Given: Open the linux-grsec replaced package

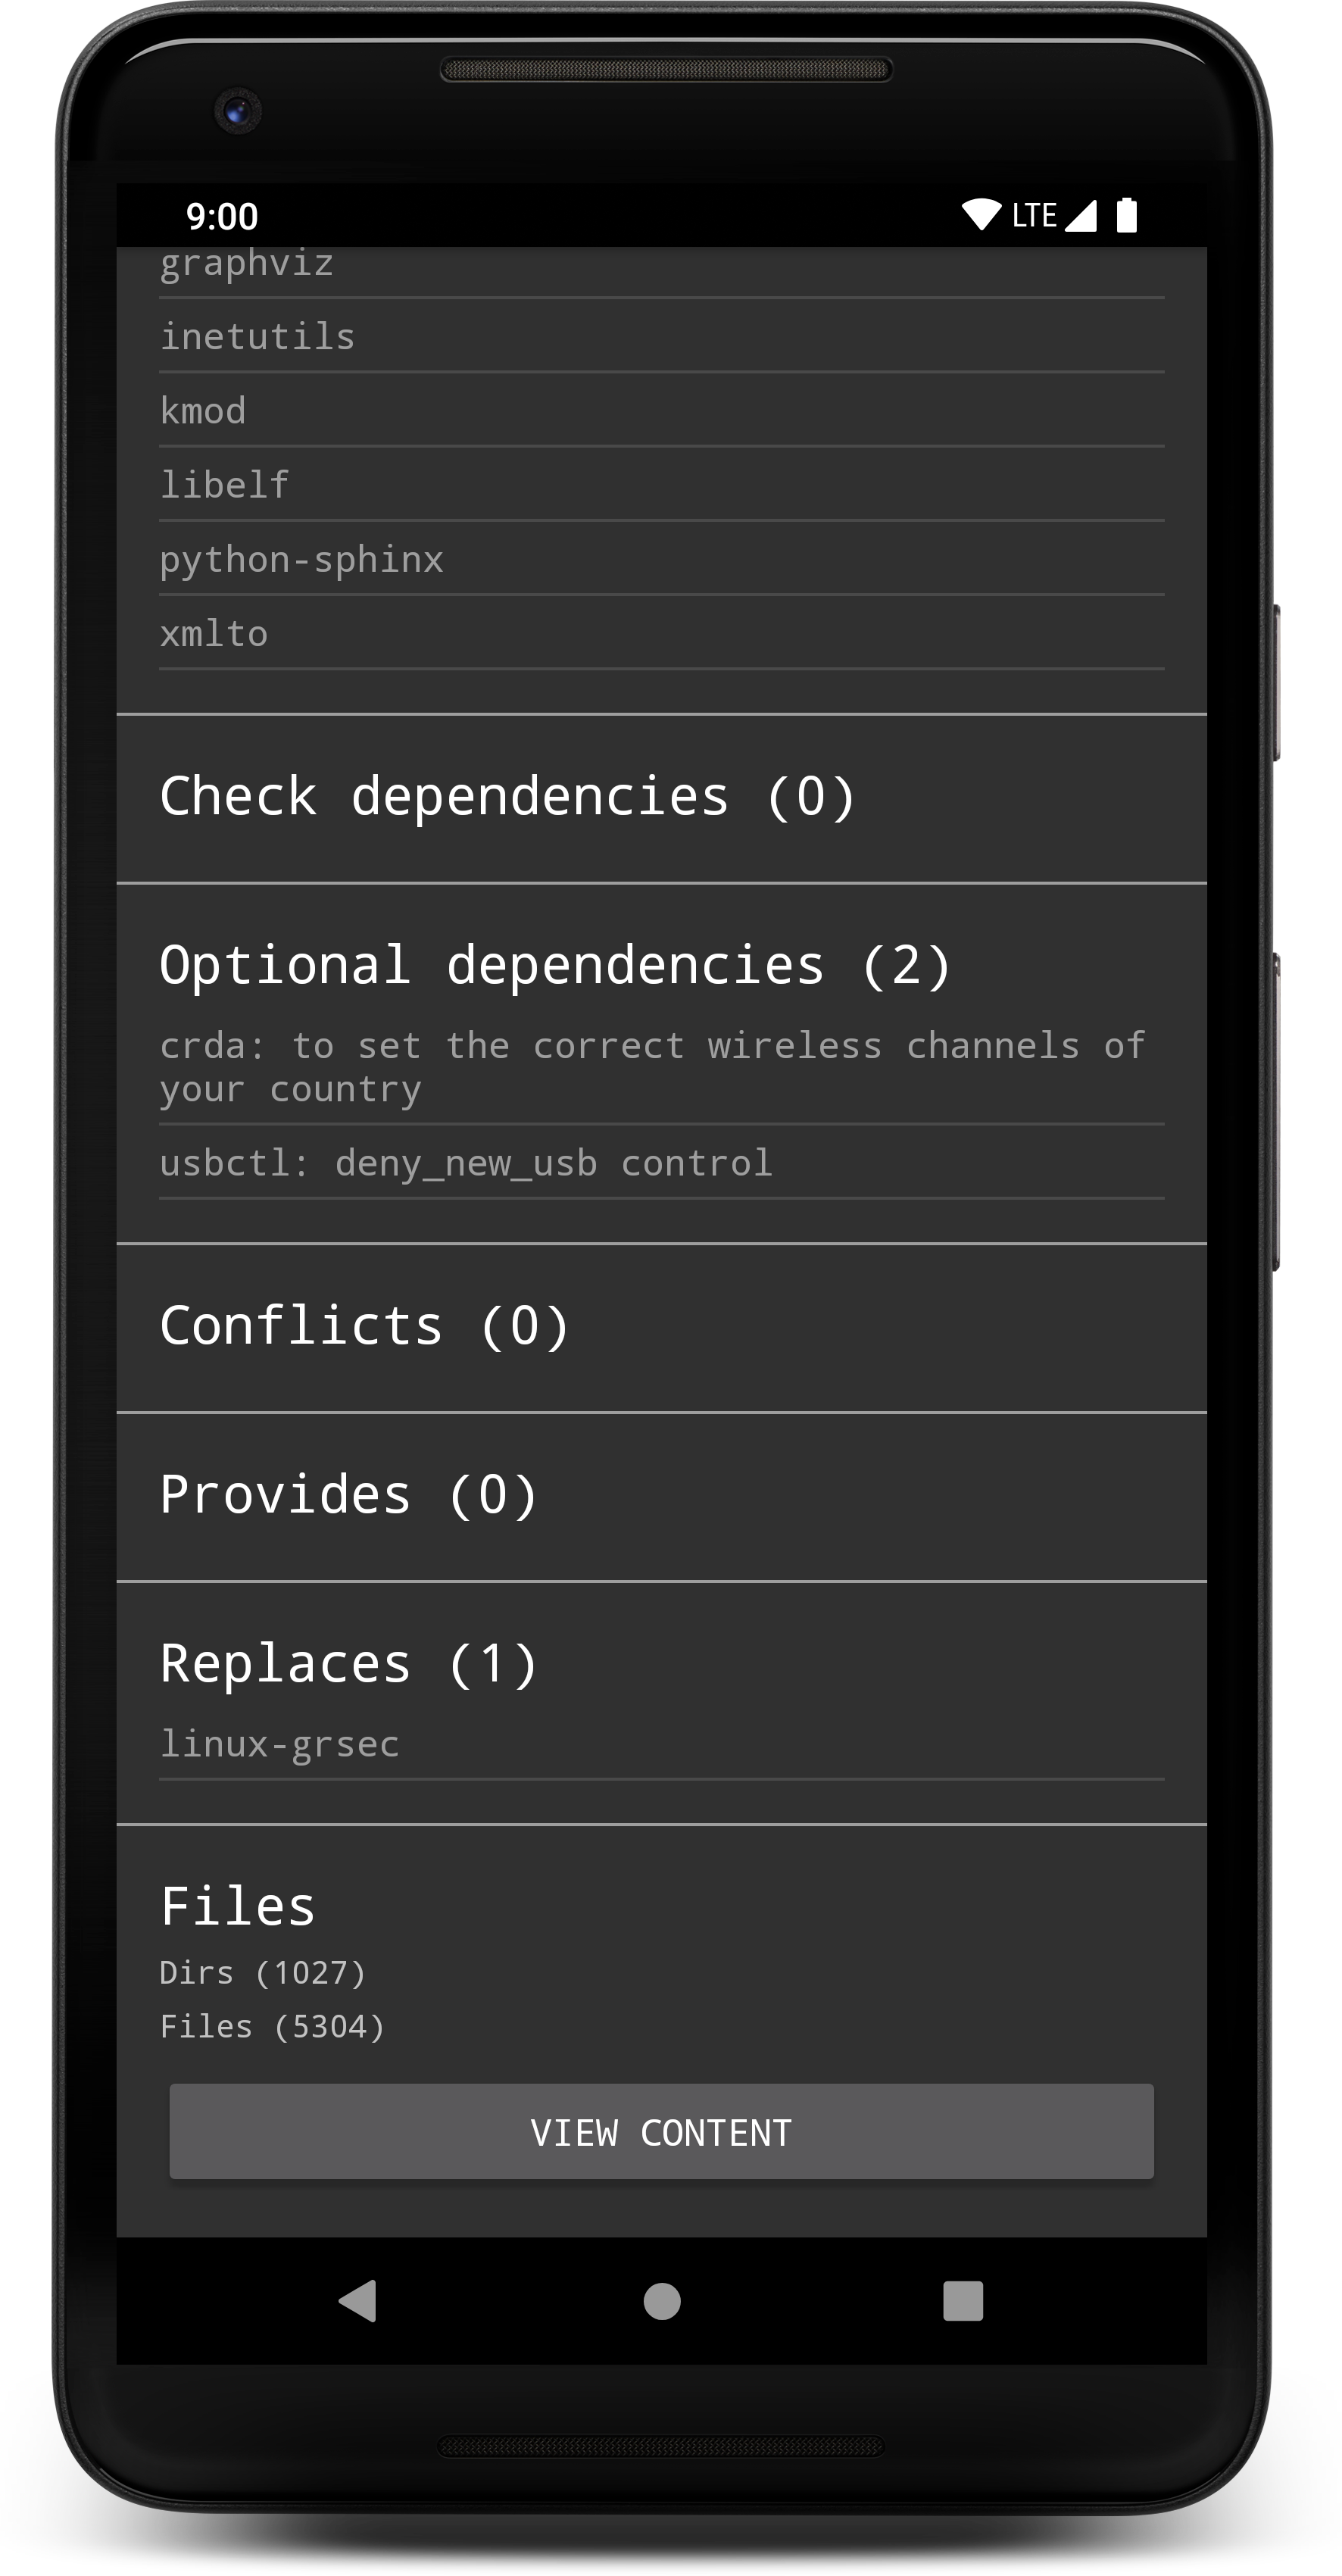Looking at the screenshot, I should point(280,1744).
